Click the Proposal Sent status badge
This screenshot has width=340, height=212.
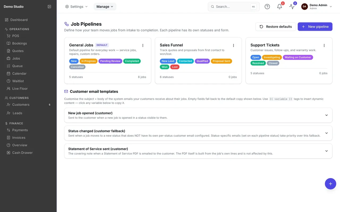point(222,61)
